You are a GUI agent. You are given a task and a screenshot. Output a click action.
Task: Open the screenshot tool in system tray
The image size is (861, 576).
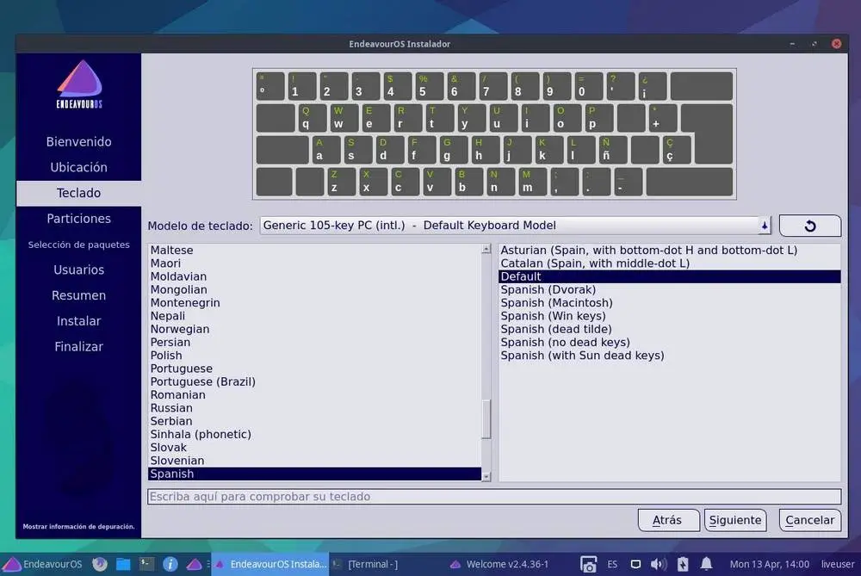[x=588, y=565]
